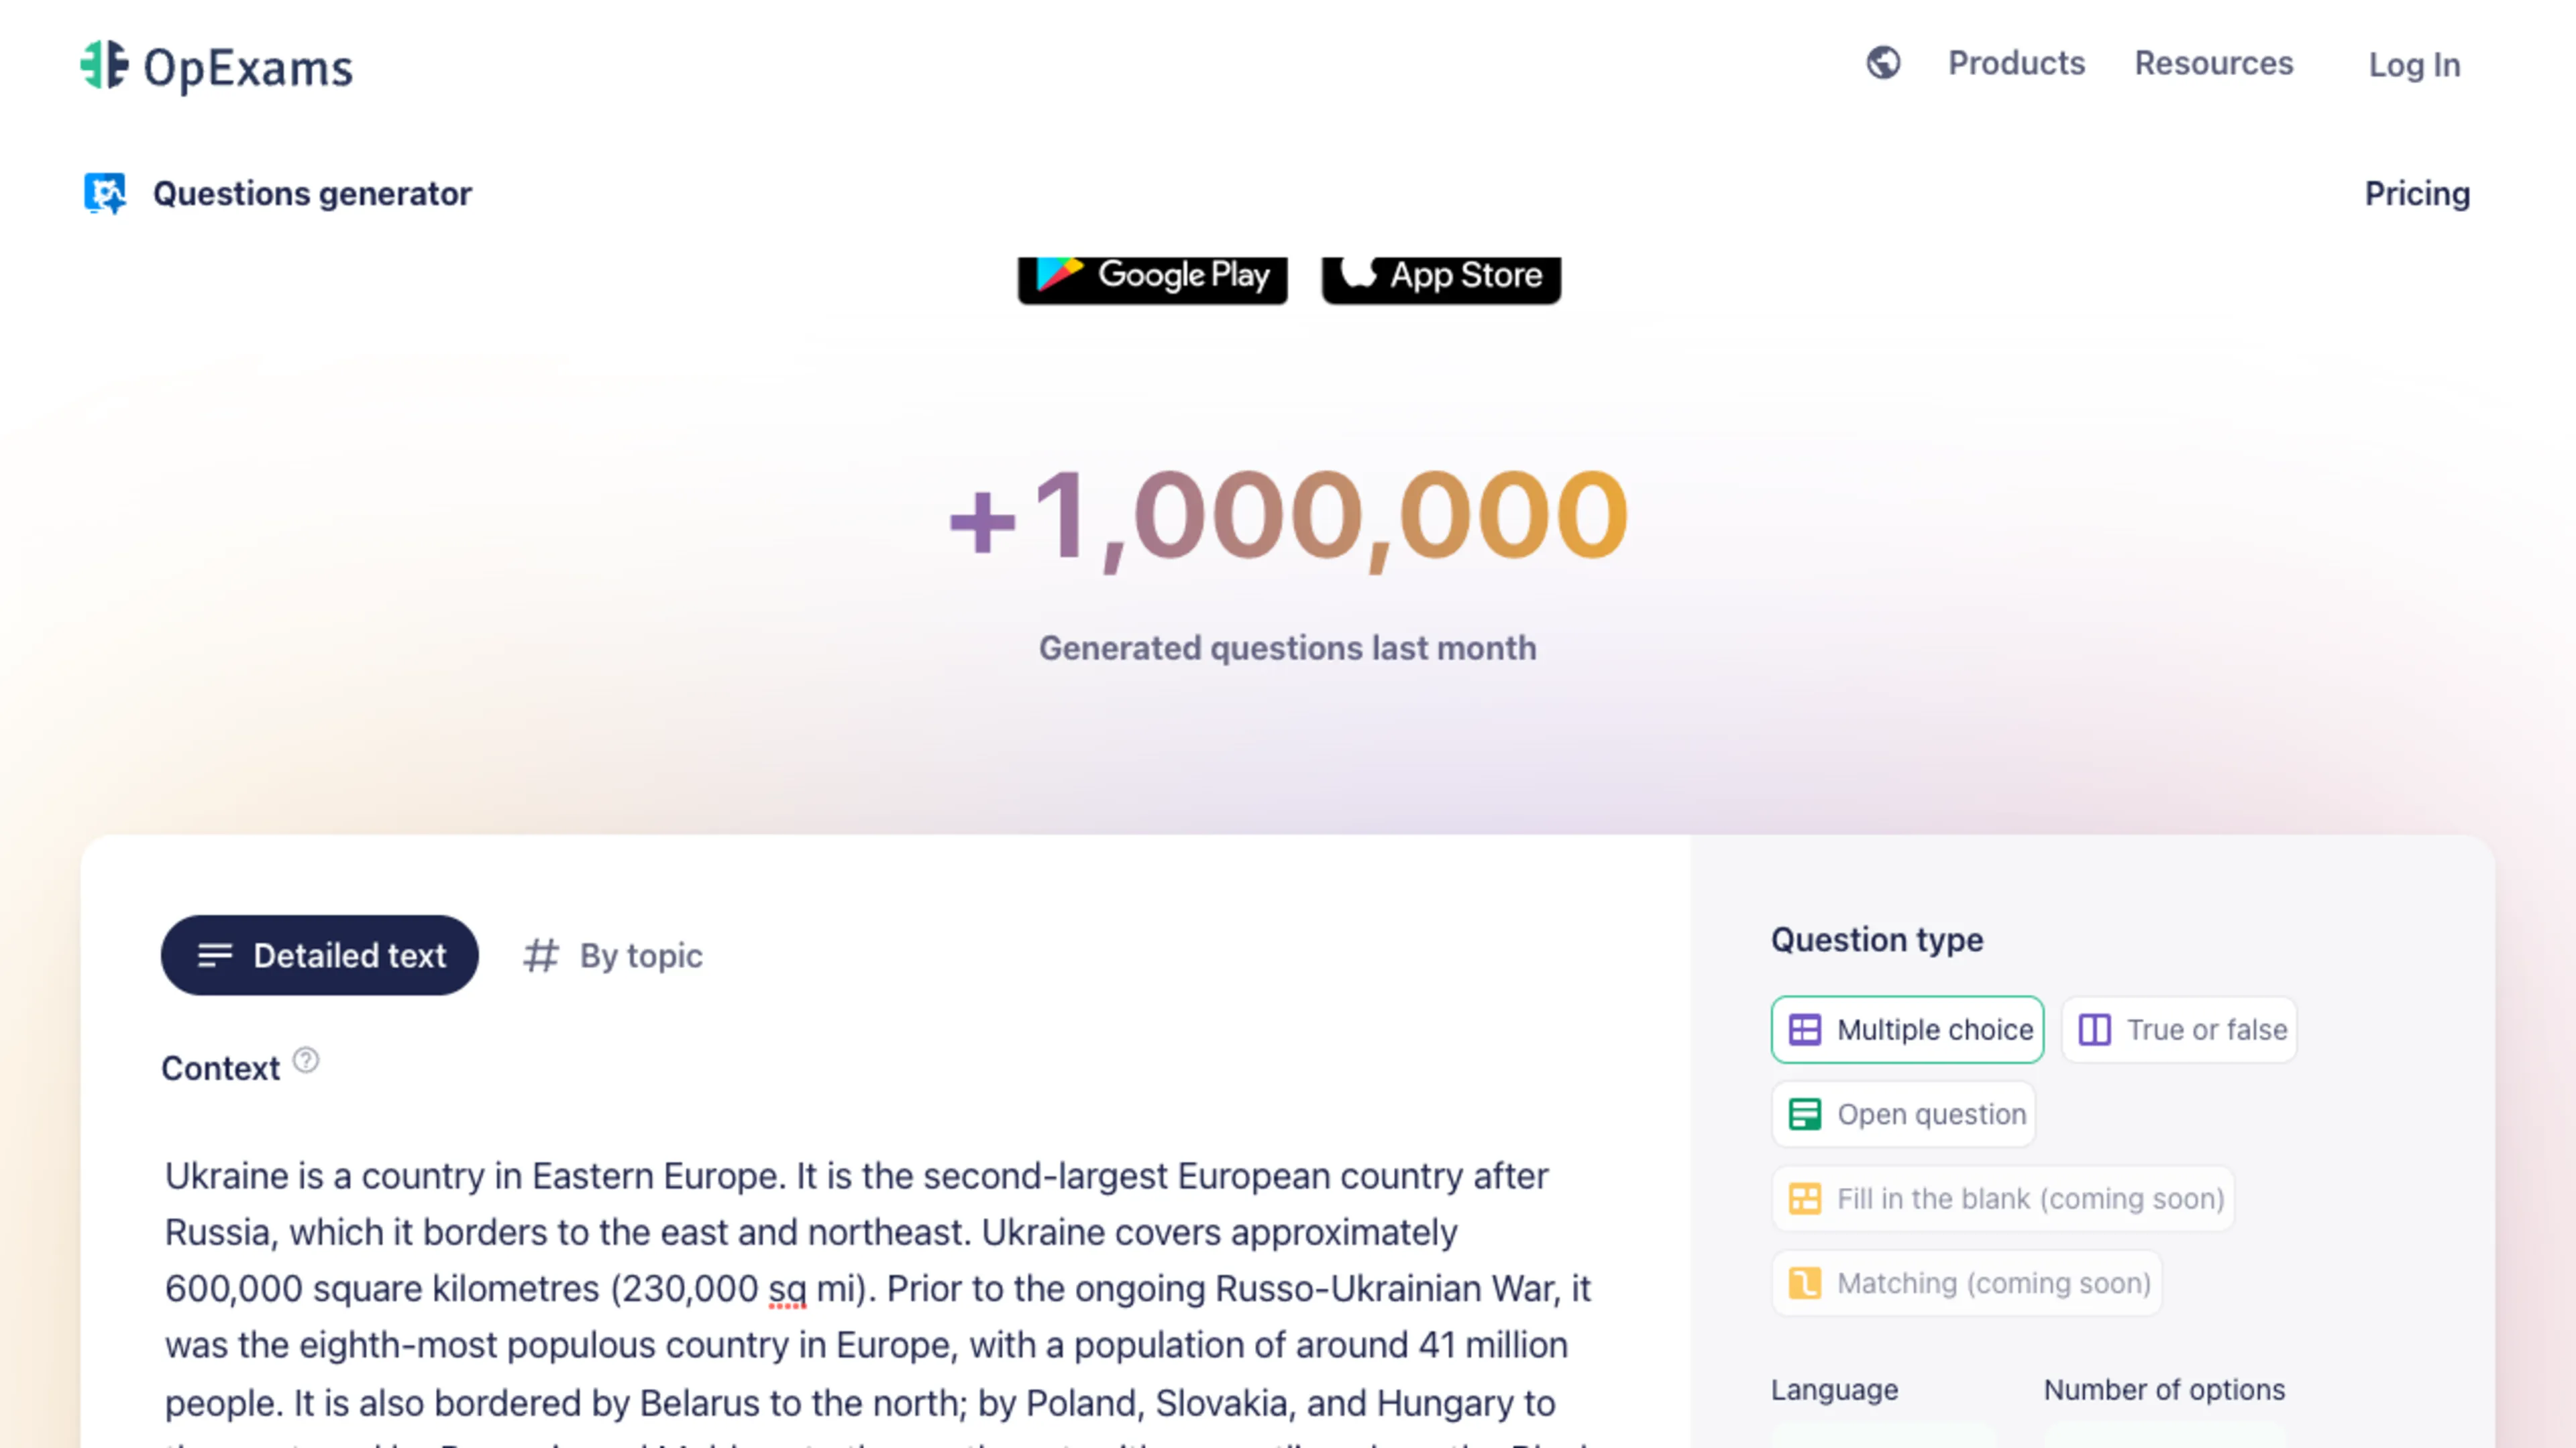This screenshot has width=2576, height=1448.
Task: Switch to the By topic tab
Action: pyautogui.click(x=613, y=955)
